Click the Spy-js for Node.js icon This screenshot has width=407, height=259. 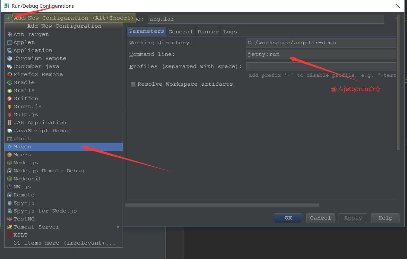[10, 211]
